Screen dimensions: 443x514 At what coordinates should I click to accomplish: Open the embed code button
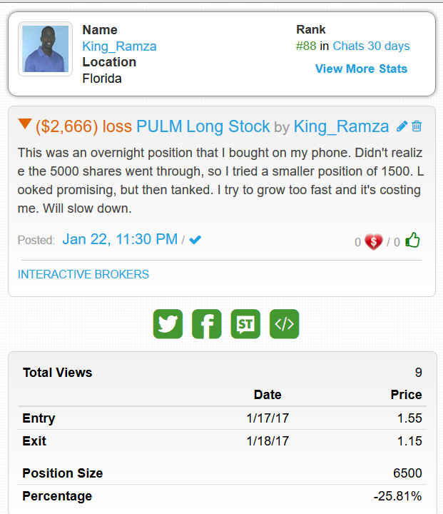[x=285, y=324]
